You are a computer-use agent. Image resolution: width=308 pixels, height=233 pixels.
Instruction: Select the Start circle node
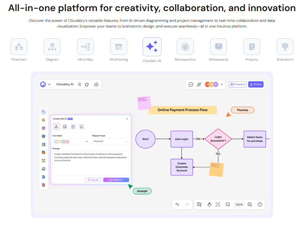pos(145,139)
